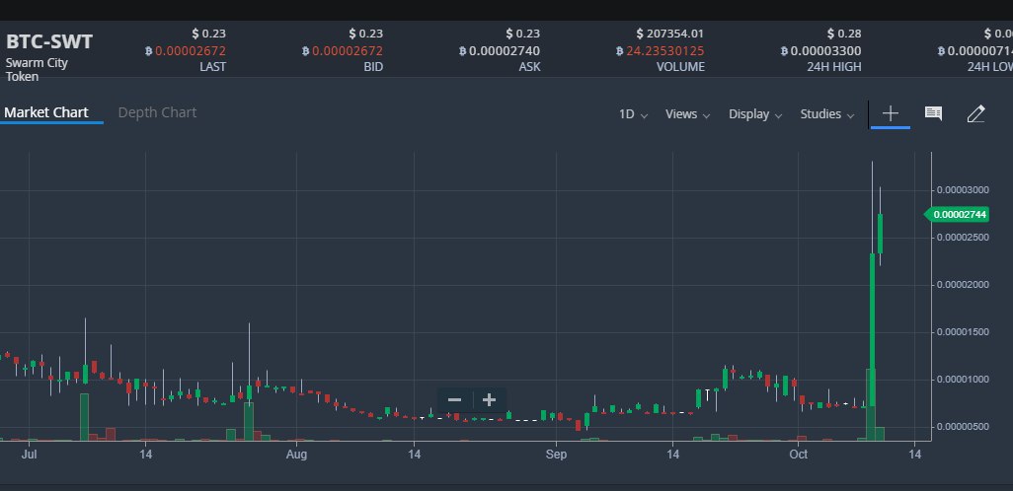Click the 24H HIGH label
The image size is (1013, 491).
(834, 66)
